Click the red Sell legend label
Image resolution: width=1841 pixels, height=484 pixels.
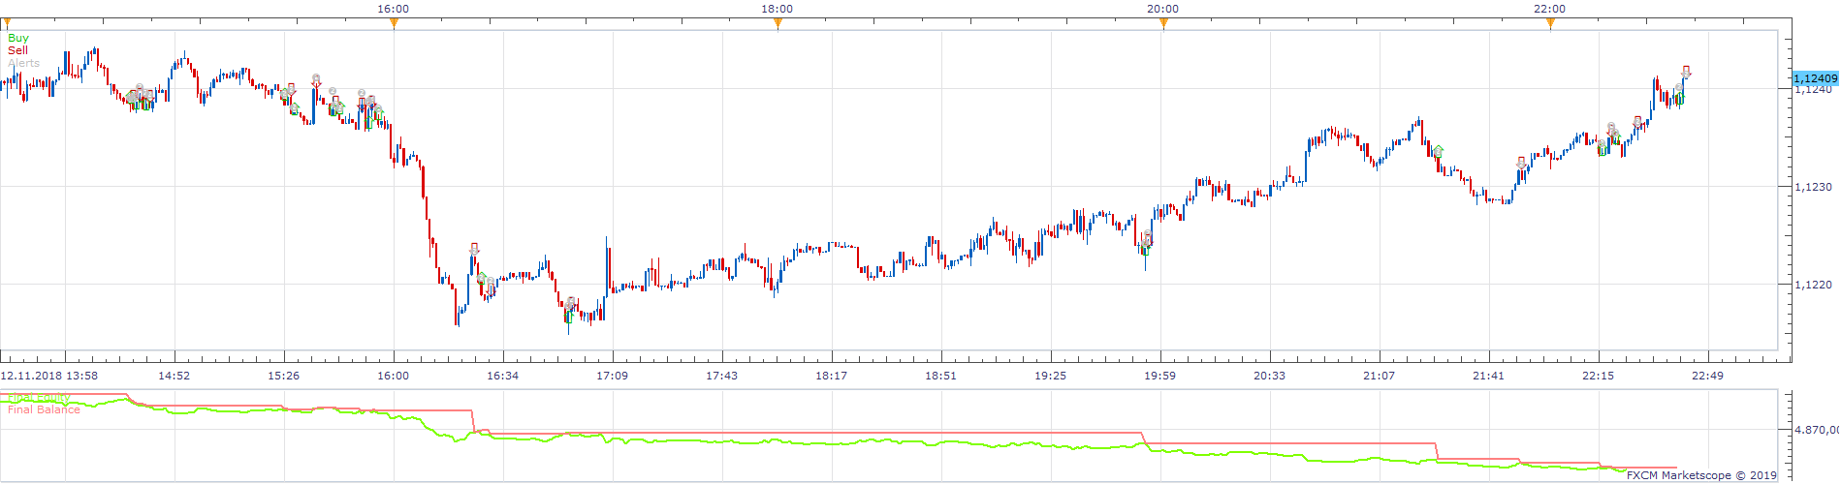pos(17,50)
